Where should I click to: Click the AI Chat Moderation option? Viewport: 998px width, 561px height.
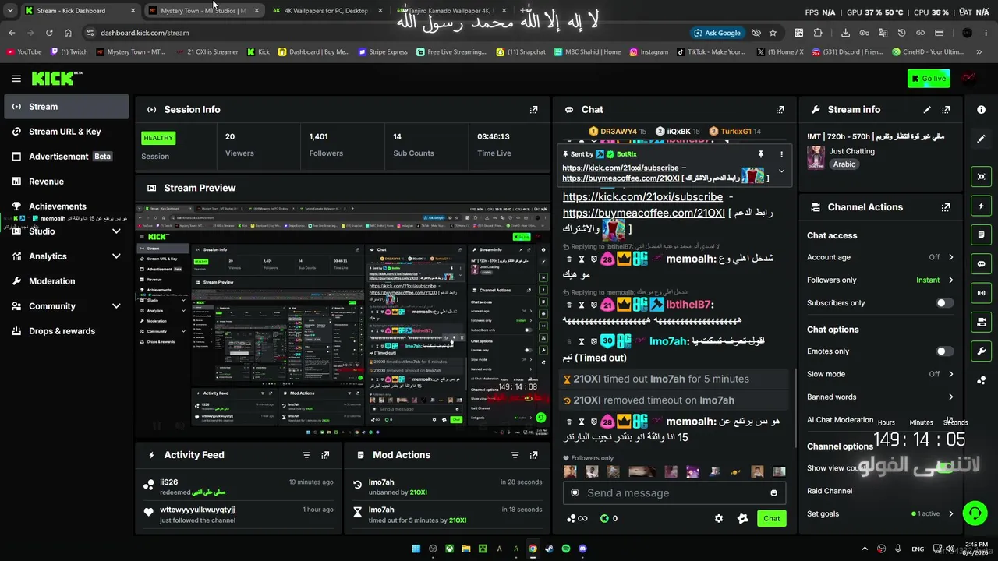tap(840, 420)
